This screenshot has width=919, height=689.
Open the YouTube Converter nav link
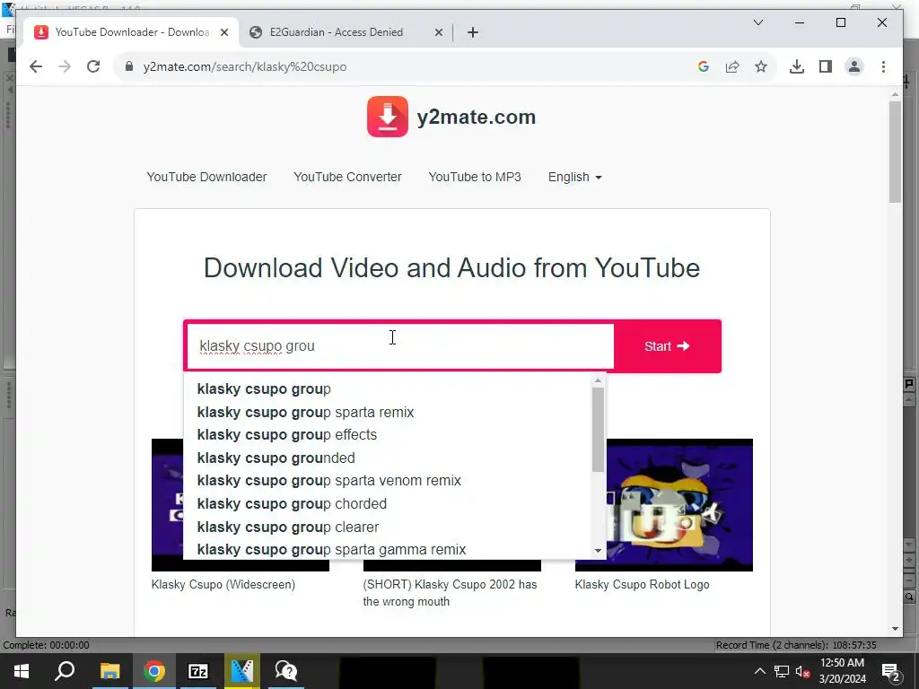pos(347,177)
